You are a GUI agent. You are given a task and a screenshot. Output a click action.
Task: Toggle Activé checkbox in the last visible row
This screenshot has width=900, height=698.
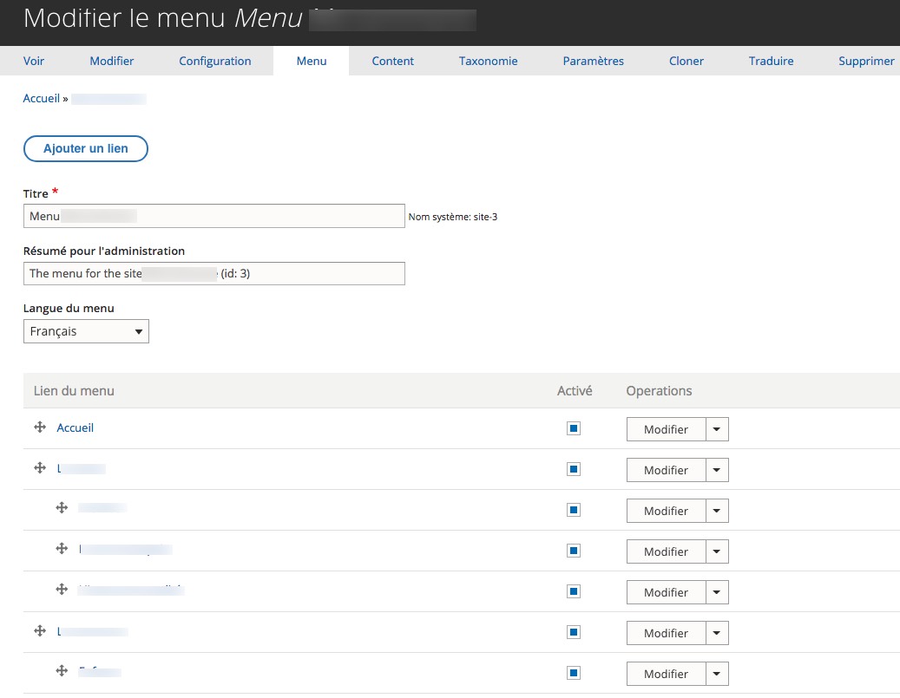tap(574, 673)
